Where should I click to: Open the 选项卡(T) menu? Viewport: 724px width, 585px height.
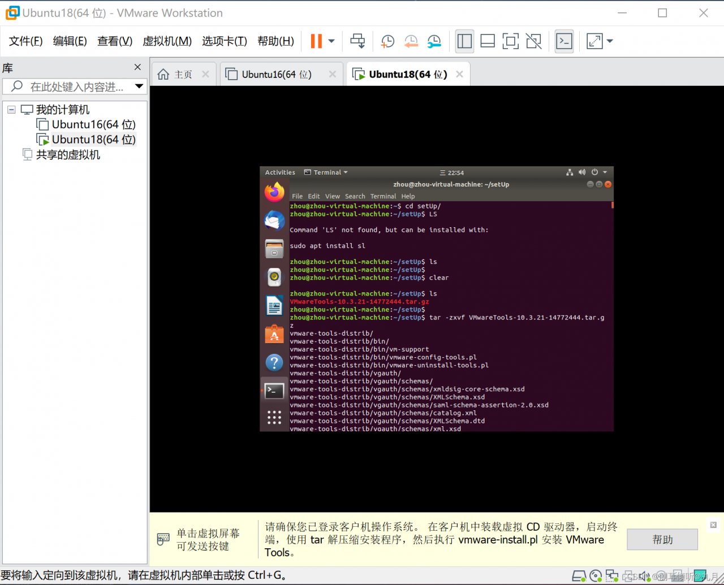click(225, 41)
